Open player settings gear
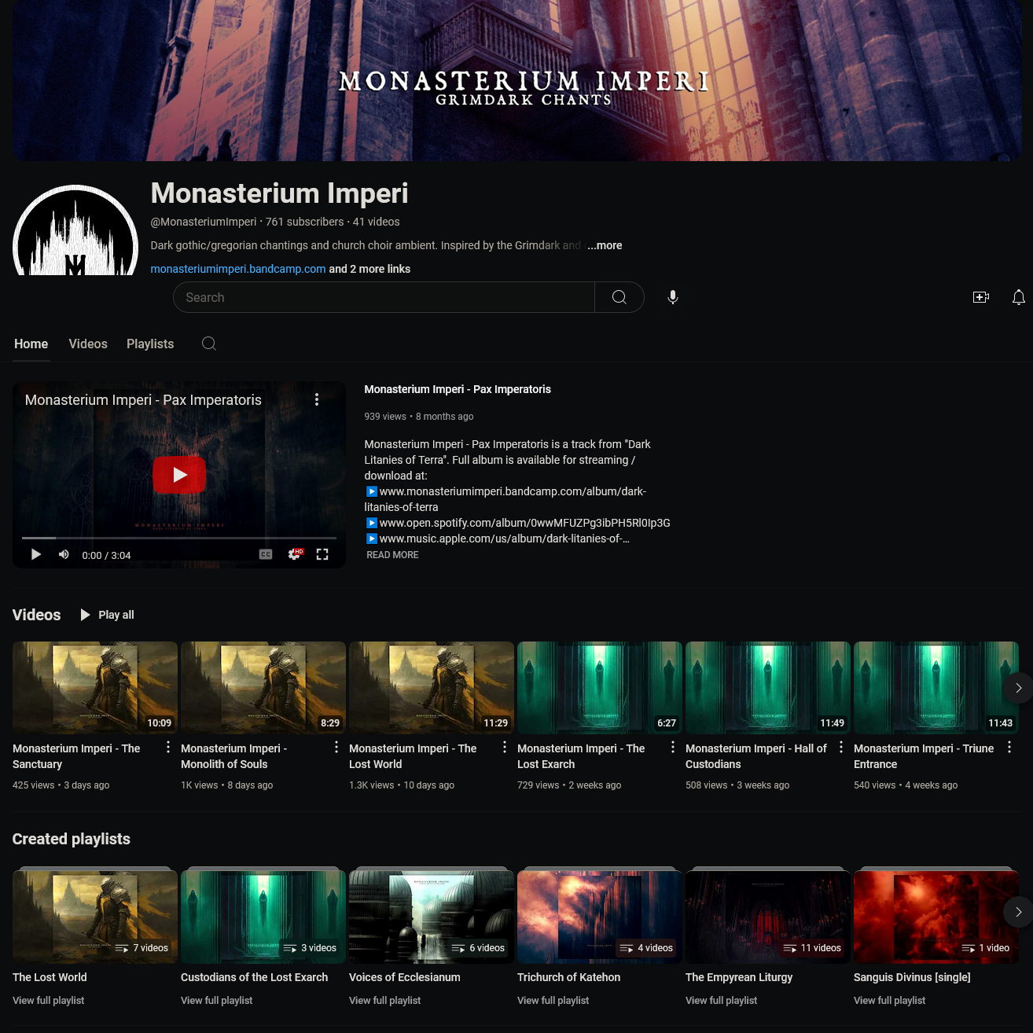The image size is (1033, 1033). point(295,554)
